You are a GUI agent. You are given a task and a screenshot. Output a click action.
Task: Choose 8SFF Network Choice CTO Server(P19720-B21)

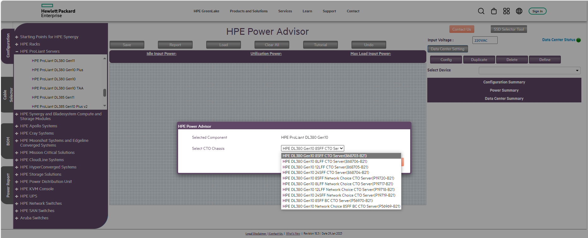[x=341, y=178]
